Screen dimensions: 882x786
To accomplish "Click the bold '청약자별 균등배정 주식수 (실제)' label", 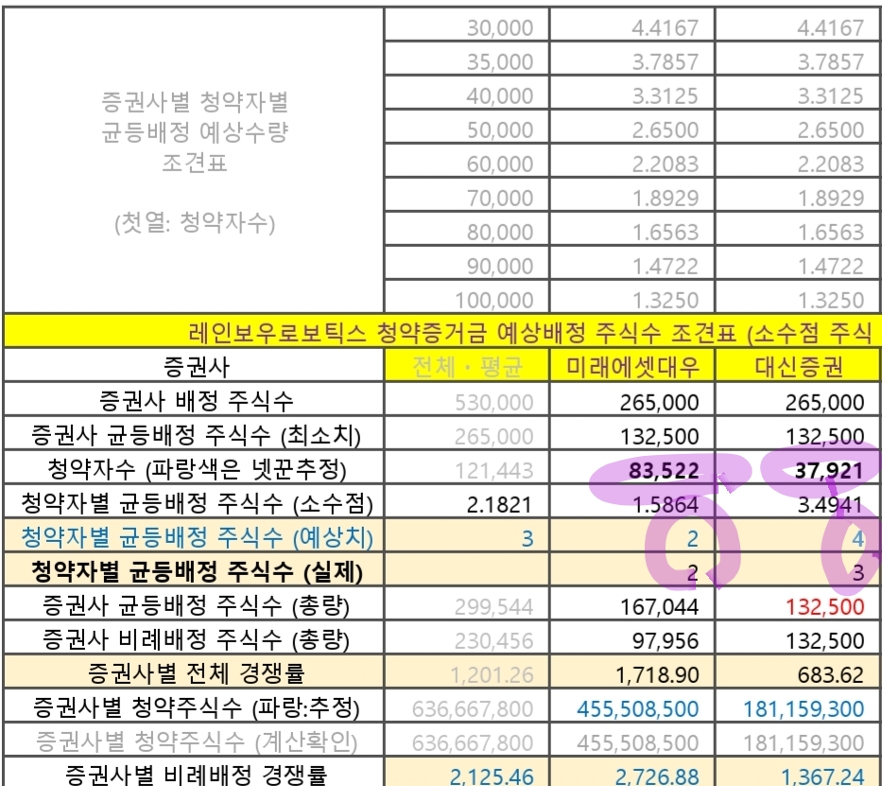I will 194,570.
